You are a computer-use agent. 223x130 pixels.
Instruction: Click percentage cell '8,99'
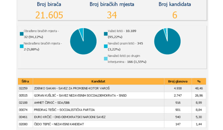pos(199,102)
